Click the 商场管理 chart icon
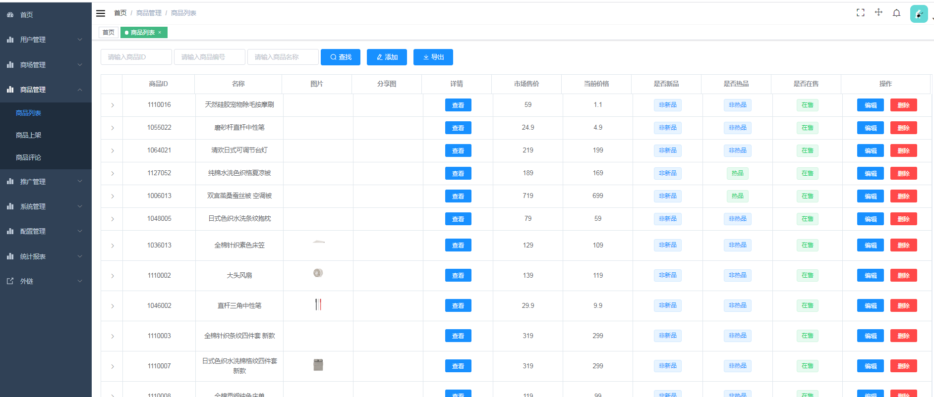Screen dimensions: 934x397 click(10, 65)
